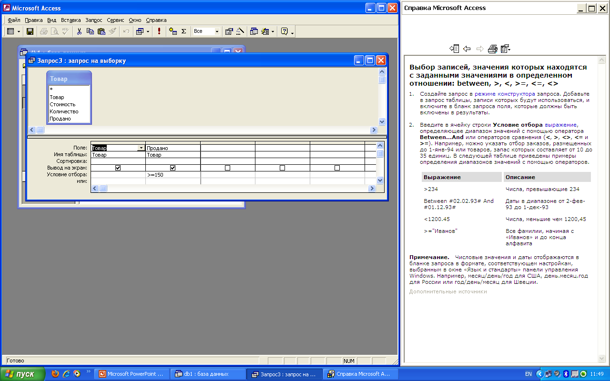Screen dimensions: 610x381
Task: Click the Query Type icon
Action: point(140,31)
